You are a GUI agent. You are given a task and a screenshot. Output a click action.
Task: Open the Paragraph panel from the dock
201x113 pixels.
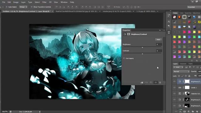coord(169,26)
